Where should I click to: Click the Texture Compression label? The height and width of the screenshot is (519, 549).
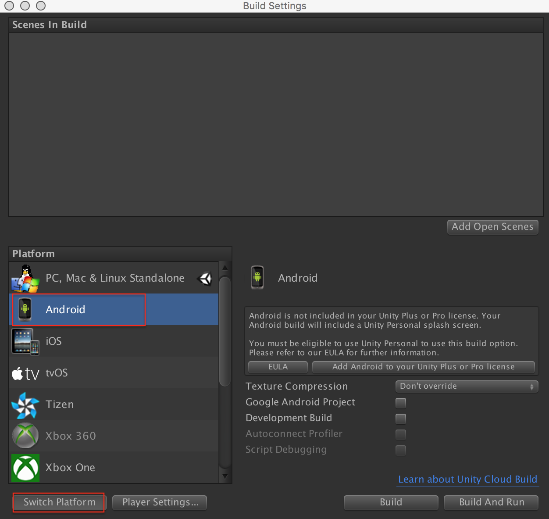(296, 386)
